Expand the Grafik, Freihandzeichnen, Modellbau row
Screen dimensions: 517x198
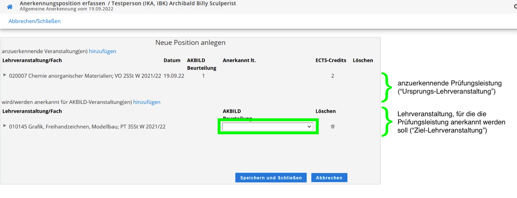tap(5, 126)
